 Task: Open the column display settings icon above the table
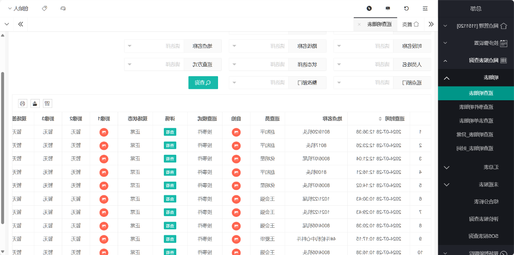pos(47,103)
